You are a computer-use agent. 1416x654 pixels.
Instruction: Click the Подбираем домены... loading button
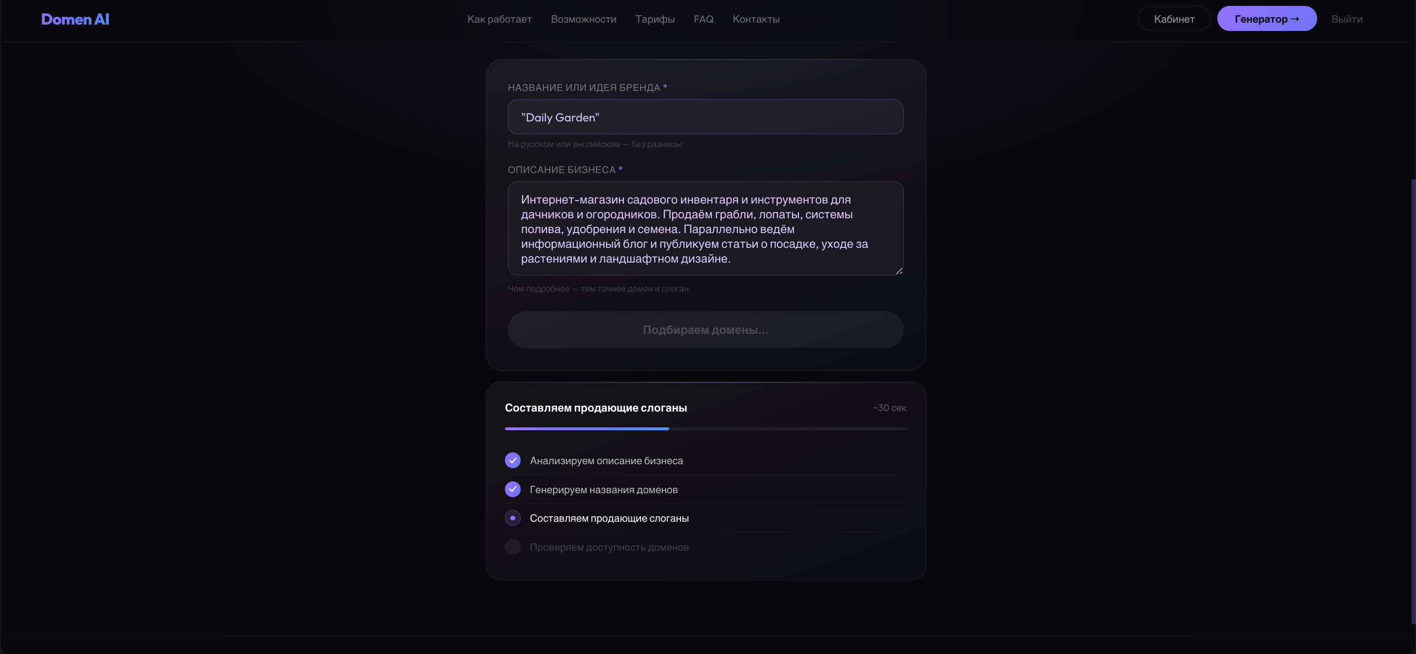click(705, 330)
